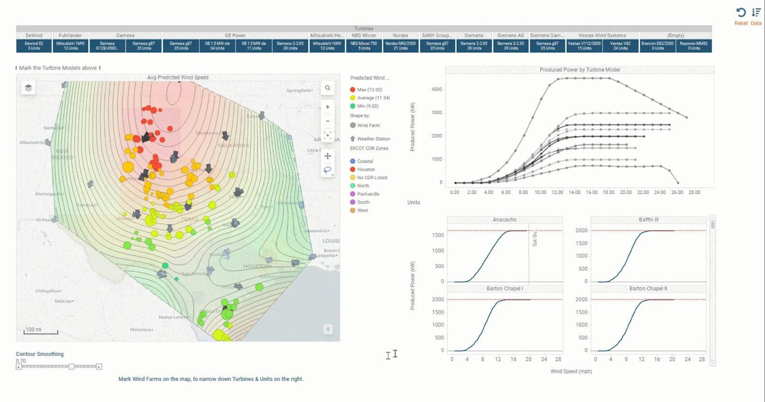Click the ERCOT CDR Zones legend title
The height and width of the screenshot is (402, 765).
[369, 148]
